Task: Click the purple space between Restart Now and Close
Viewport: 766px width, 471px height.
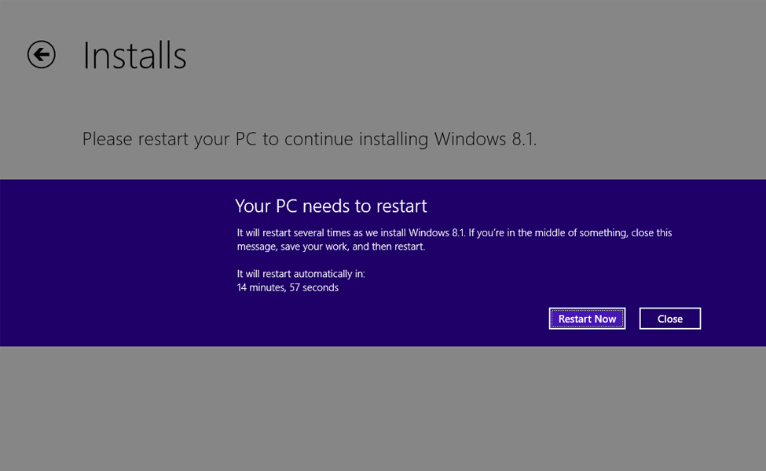Action: pos(632,318)
